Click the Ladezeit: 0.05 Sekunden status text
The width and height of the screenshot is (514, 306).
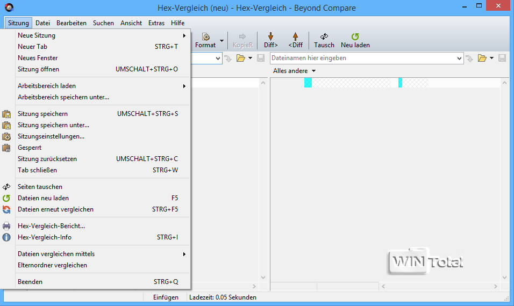coord(223,297)
